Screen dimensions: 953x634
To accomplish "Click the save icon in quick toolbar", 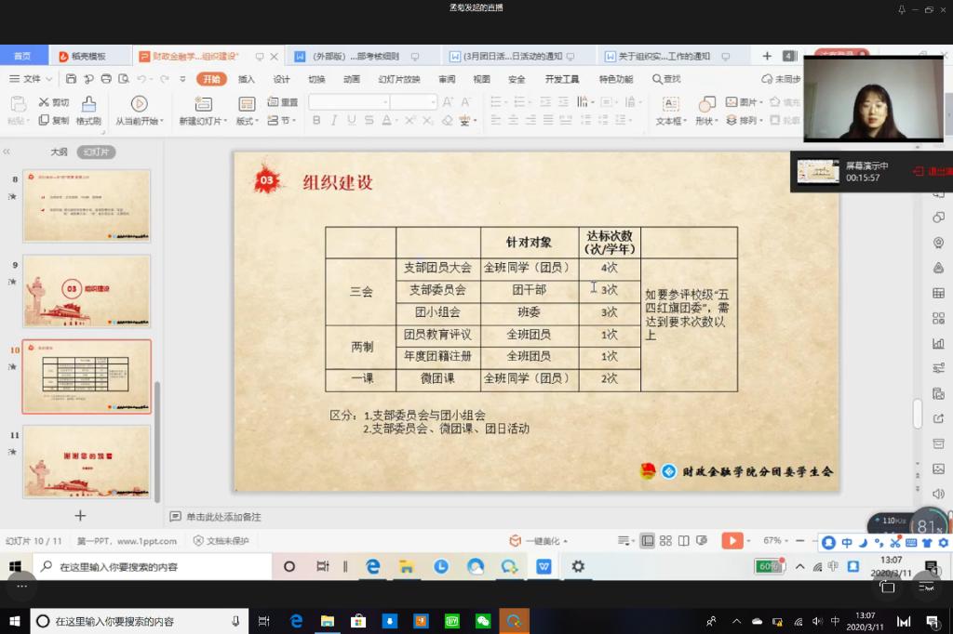I will pyautogui.click(x=72, y=79).
